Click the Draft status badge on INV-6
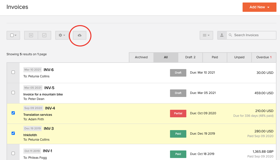 coord(178,73)
